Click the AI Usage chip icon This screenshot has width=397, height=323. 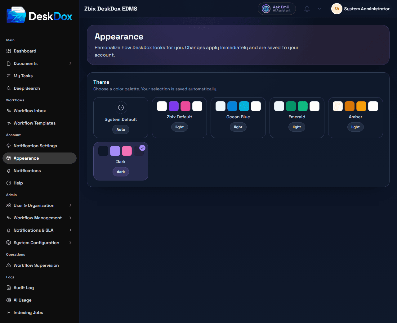point(9,300)
